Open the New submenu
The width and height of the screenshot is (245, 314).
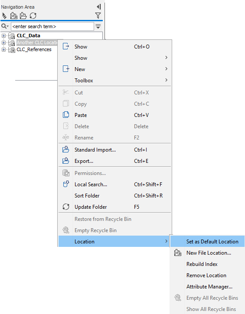114,69
